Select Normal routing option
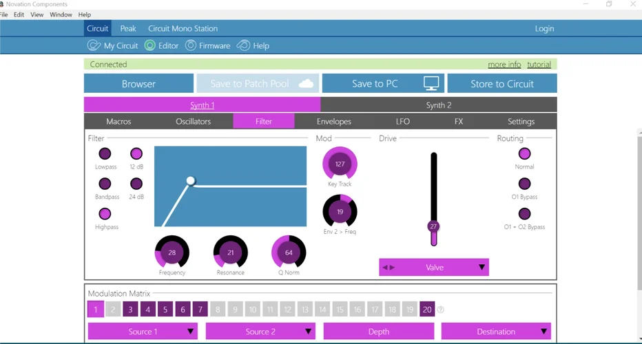Screen dimensions: 642x344 pyautogui.click(x=524, y=154)
